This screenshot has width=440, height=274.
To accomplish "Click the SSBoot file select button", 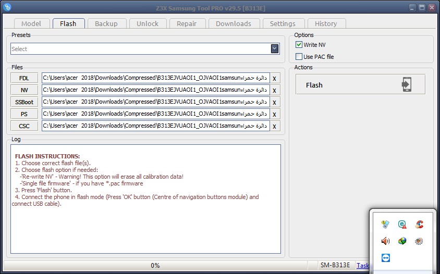I will [x=24, y=102].
